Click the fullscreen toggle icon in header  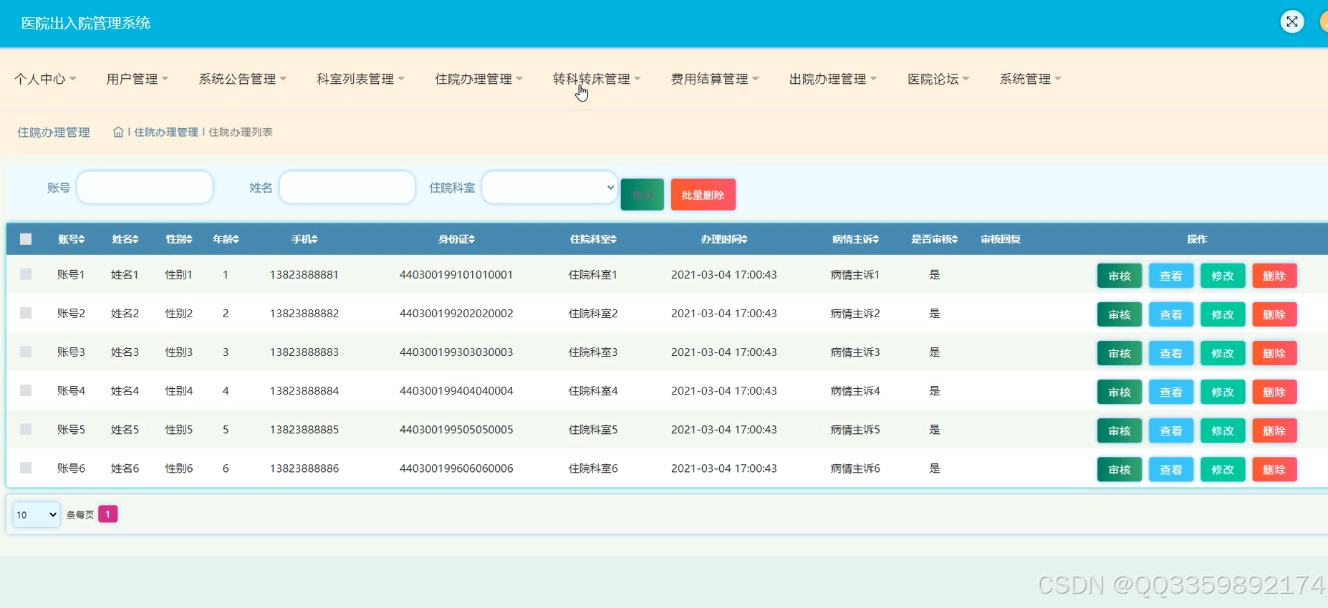(1291, 21)
